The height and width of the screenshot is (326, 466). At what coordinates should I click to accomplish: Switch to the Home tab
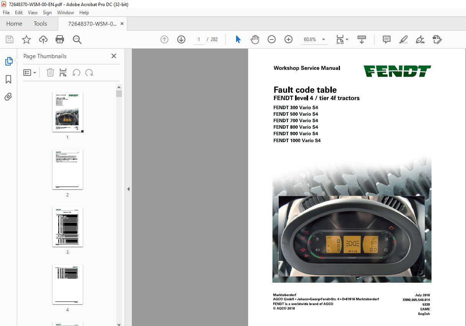(14, 23)
